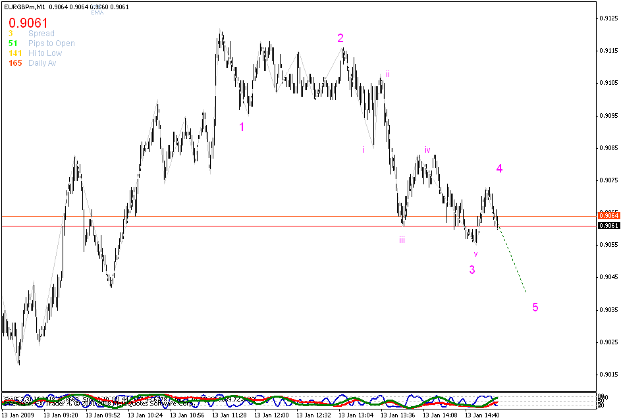Select the magenta wave 3 label

[x=472, y=269]
